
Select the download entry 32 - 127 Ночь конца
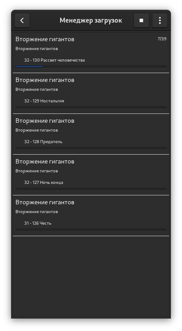(91, 175)
